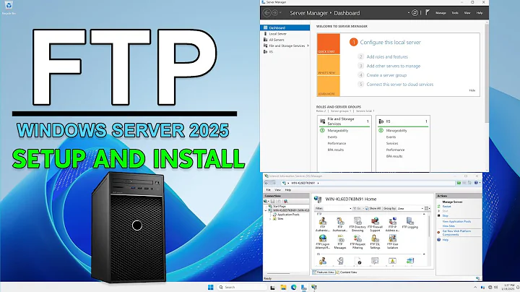Click Add roles and features link

click(387, 57)
